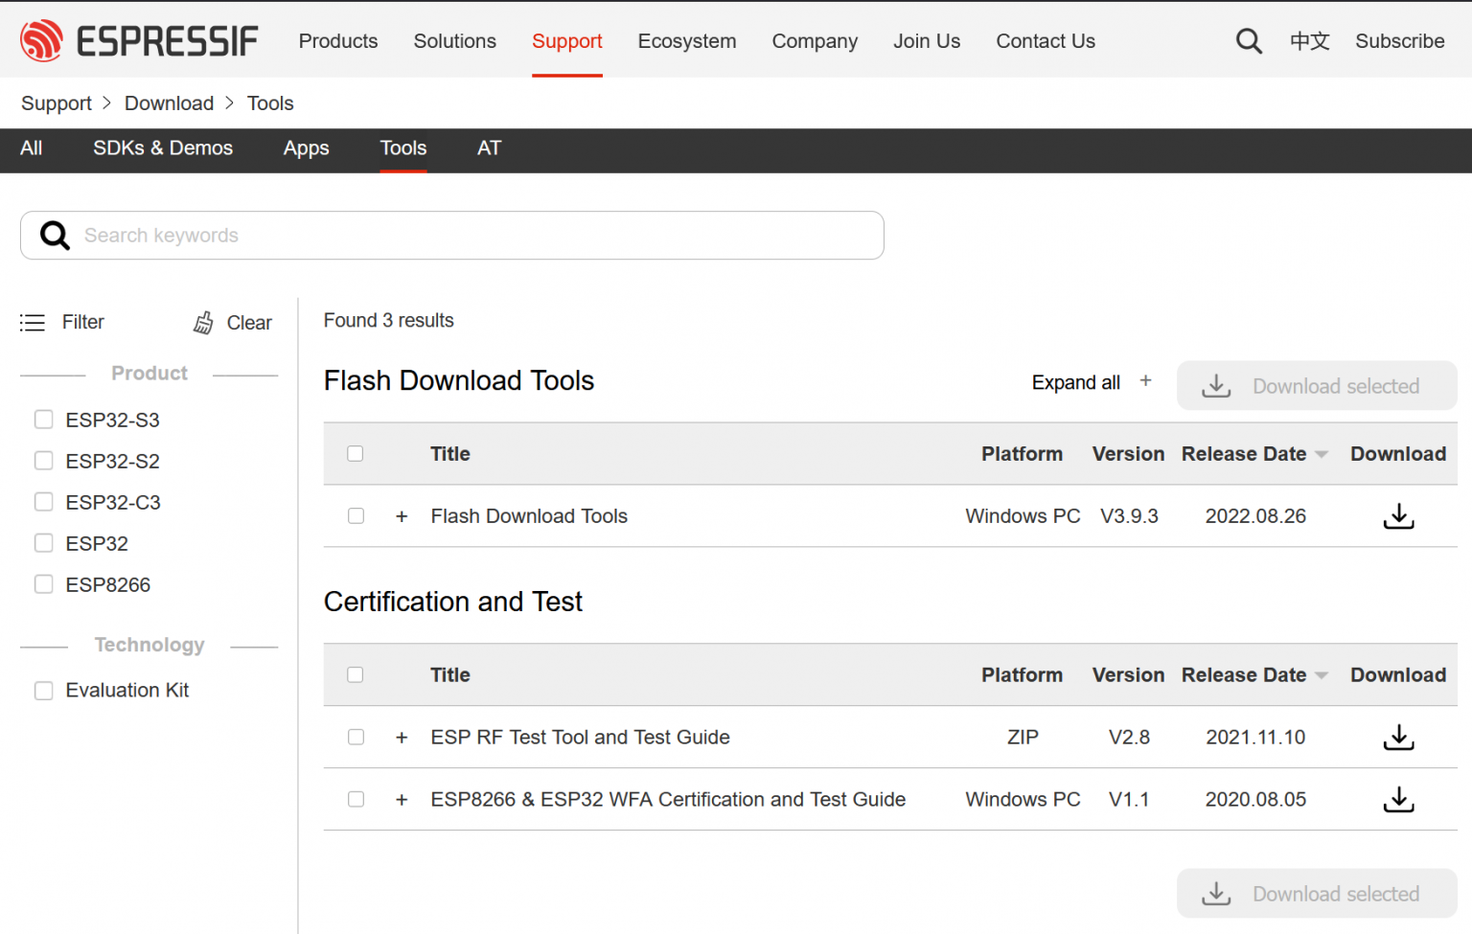
Task: Download the ESP RF Test Tool ZIP
Action: tap(1398, 738)
